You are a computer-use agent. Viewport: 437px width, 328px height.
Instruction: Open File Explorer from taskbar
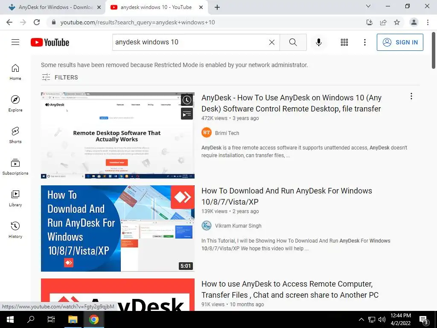[x=73, y=319]
